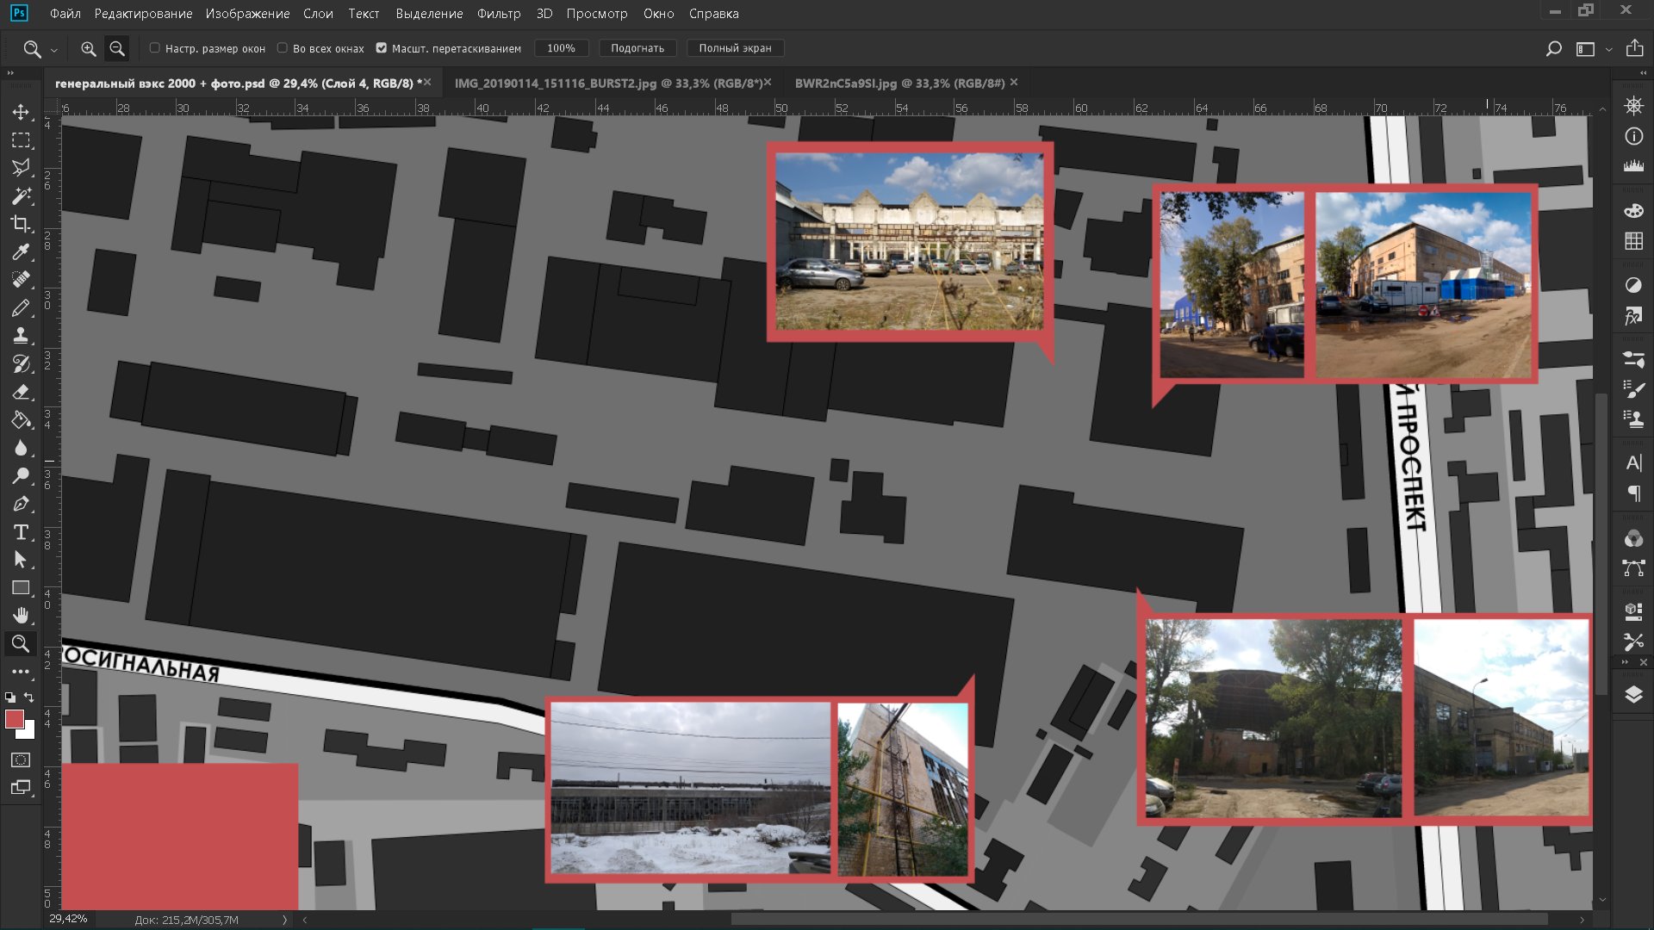Image resolution: width=1654 pixels, height=930 pixels.
Task: Close the BWR2nC5a9SI.jpg tab
Action: coord(1014,83)
